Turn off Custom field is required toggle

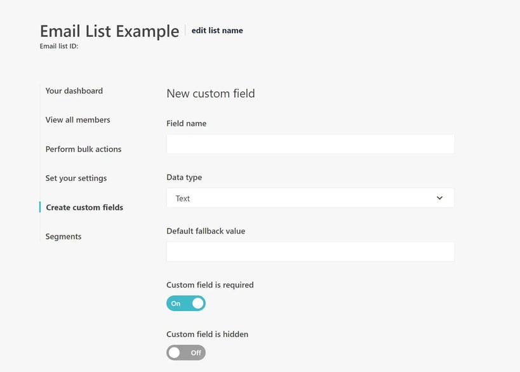click(x=186, y=303)
